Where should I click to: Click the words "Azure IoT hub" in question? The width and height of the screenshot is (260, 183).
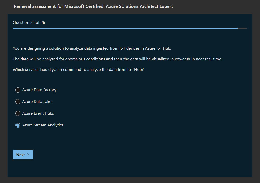[158, 48]
